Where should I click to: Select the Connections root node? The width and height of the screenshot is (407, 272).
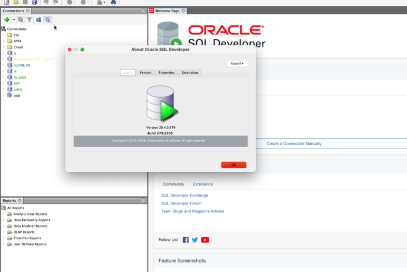tap(16, 29)
